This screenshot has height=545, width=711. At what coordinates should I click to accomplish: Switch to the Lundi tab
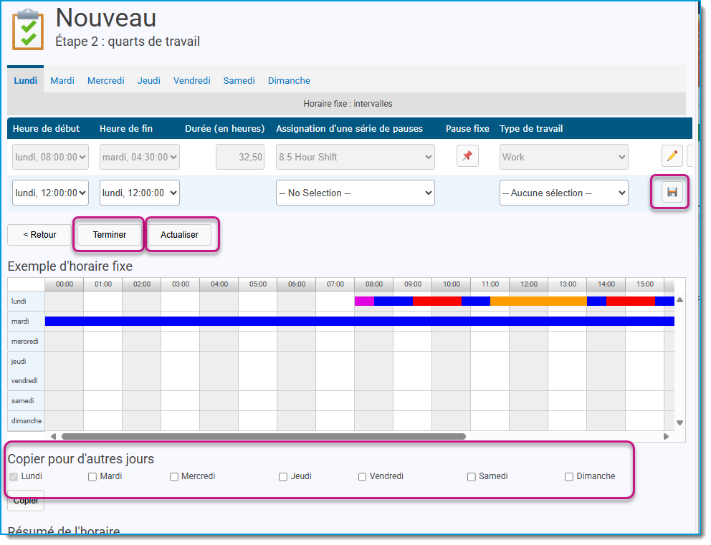pyautogui.click(x=25, y=80)
